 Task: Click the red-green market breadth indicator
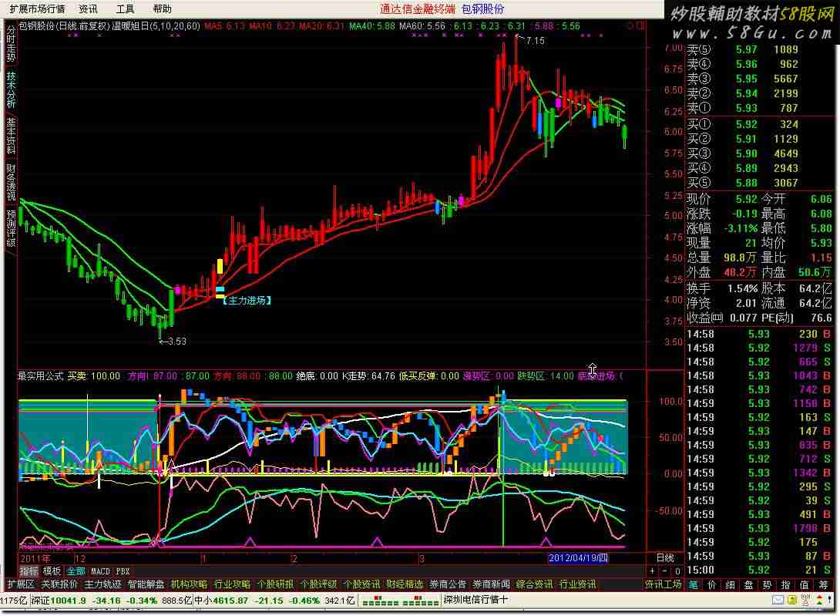[400, 601]
